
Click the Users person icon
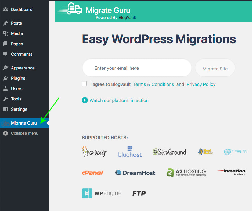(5, 89)
